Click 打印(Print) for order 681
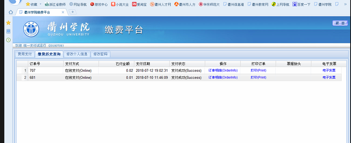The height and width of the screenshot is (143, 351). 258,78
